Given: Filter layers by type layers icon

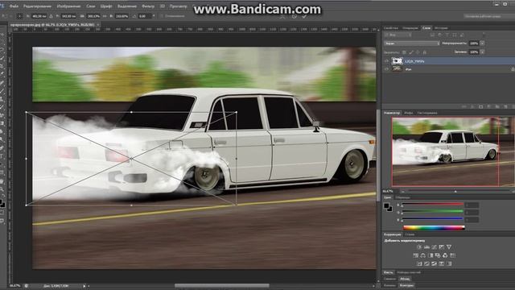Looking at the screenshot, I should click(447, 35).
